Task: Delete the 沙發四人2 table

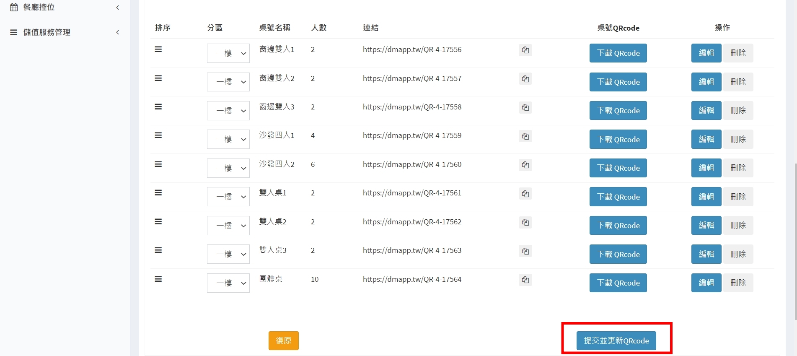Action: coord(738,168)
